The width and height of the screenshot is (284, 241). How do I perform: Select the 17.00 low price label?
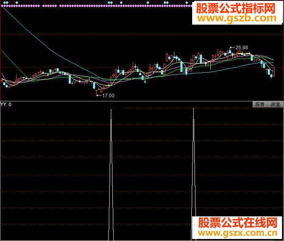[x=108, y=95]
